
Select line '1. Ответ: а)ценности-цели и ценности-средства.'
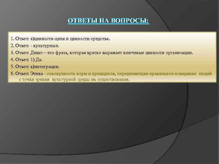coord(60,39)
